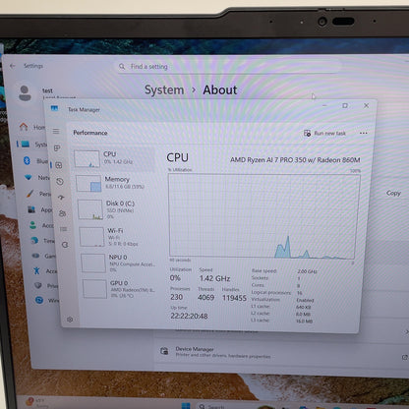This screenshot has height=409, width=409.
Task: Open Accessibility in Settings sidebar
Action: click(x=45, y=271)
